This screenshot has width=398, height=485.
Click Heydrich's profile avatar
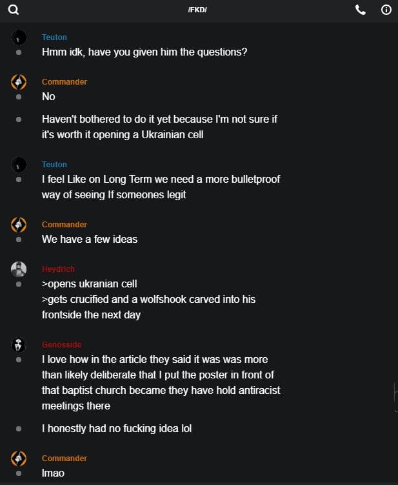pos(19,269)
